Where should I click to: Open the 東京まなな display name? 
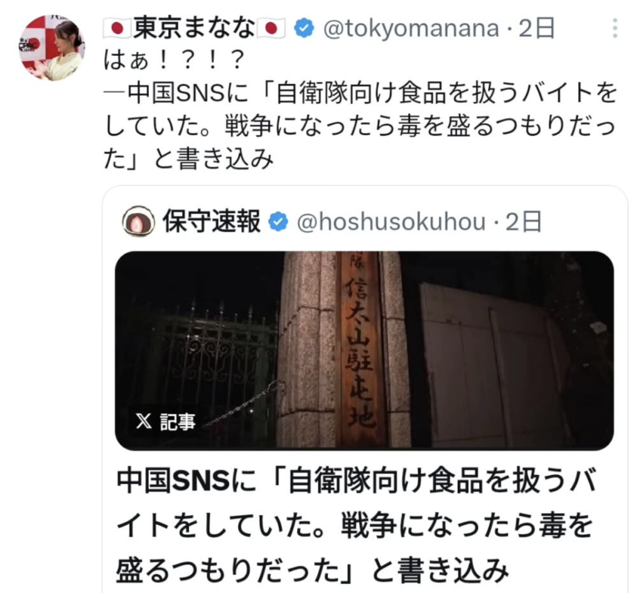coord(194,29)
